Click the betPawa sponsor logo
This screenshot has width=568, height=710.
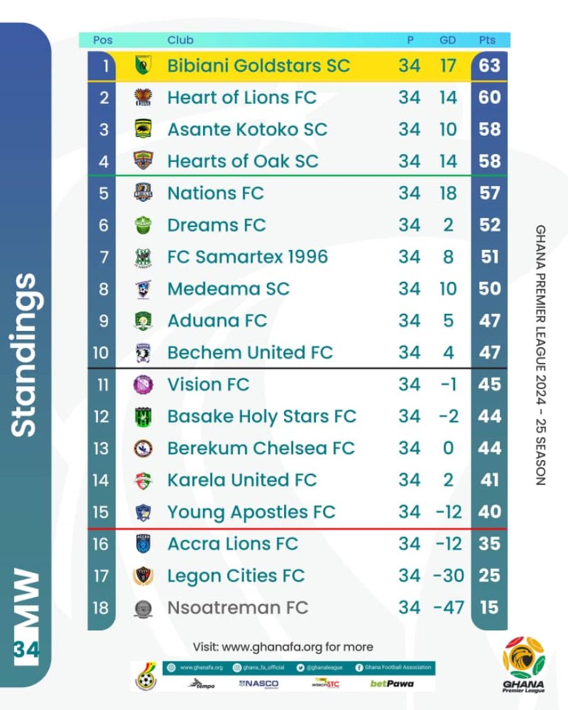(x=392, y=684)
